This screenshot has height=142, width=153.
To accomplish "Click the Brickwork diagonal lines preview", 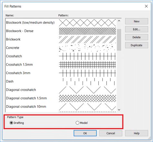I will (x=87, y=40).
